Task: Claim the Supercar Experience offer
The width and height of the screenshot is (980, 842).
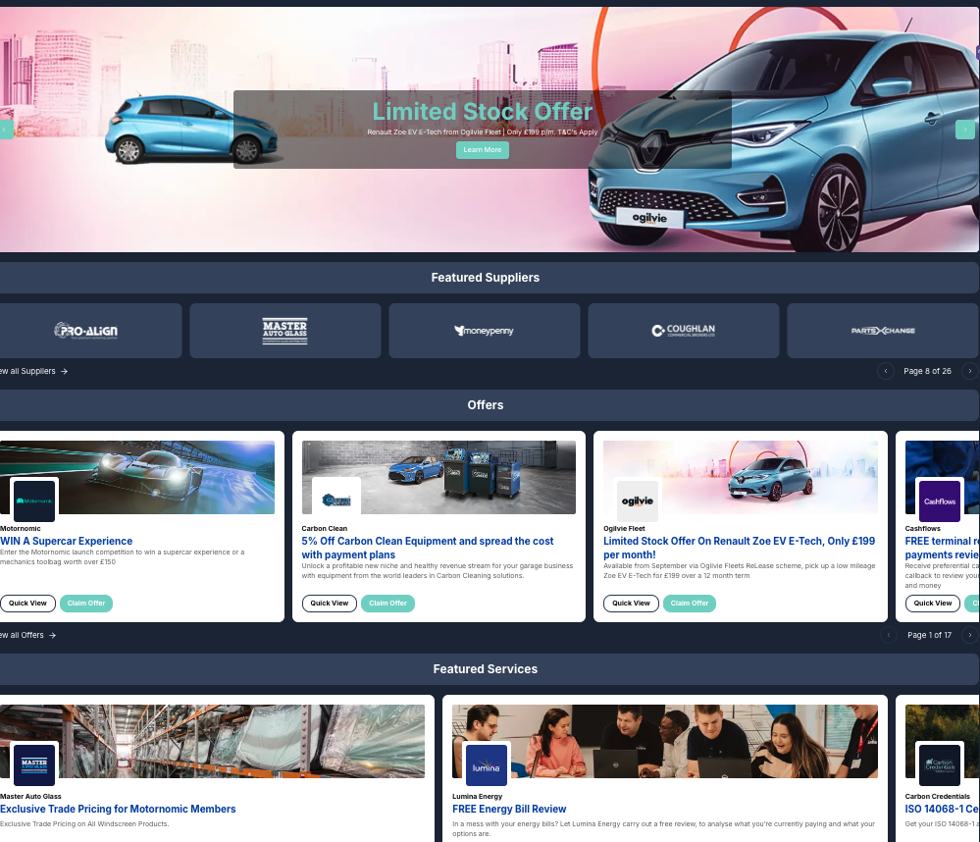Action: click(x=86, y=604)
